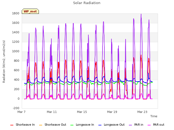Toggle the Shortwave In legend entry
Viewport: 174px width, 130px height.
(23, 125)
